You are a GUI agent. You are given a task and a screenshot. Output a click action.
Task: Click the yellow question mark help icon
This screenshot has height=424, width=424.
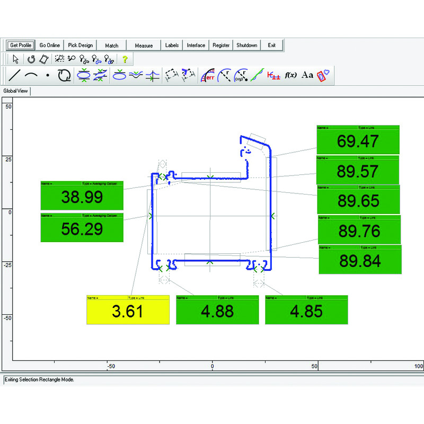point(125,59)
